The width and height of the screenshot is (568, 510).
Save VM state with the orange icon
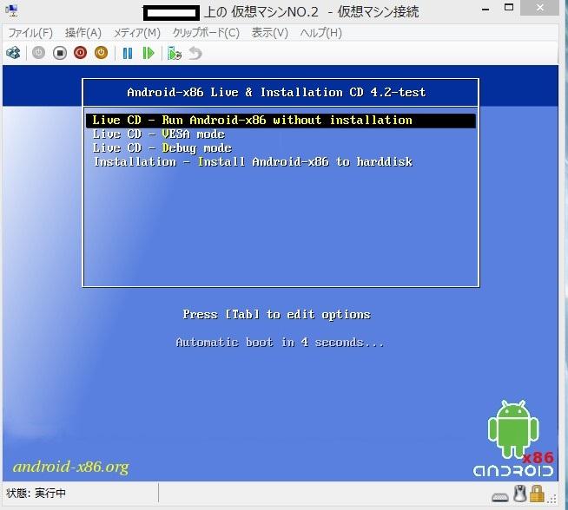coord(101,53)
